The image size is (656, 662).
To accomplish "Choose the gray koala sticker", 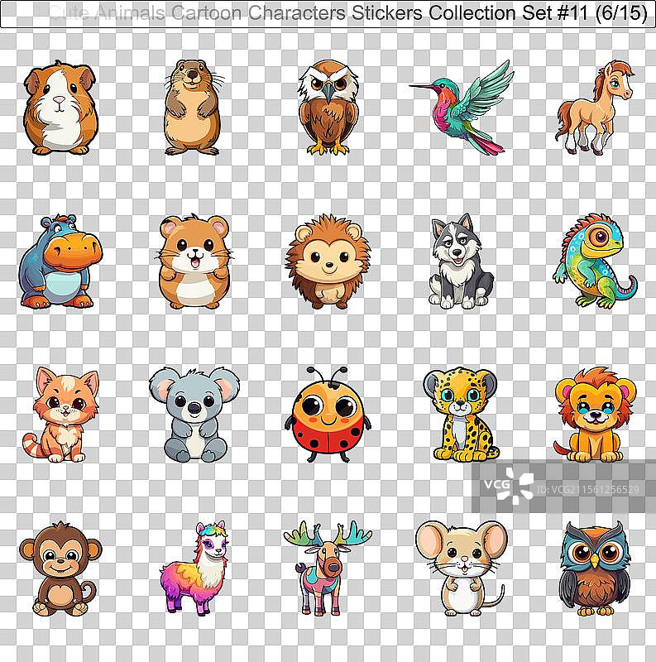I will pyautogui.click(x=194, y=414).
